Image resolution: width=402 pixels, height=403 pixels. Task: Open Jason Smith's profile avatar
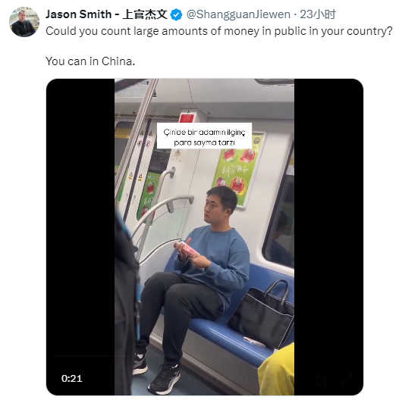pos(24,22)
